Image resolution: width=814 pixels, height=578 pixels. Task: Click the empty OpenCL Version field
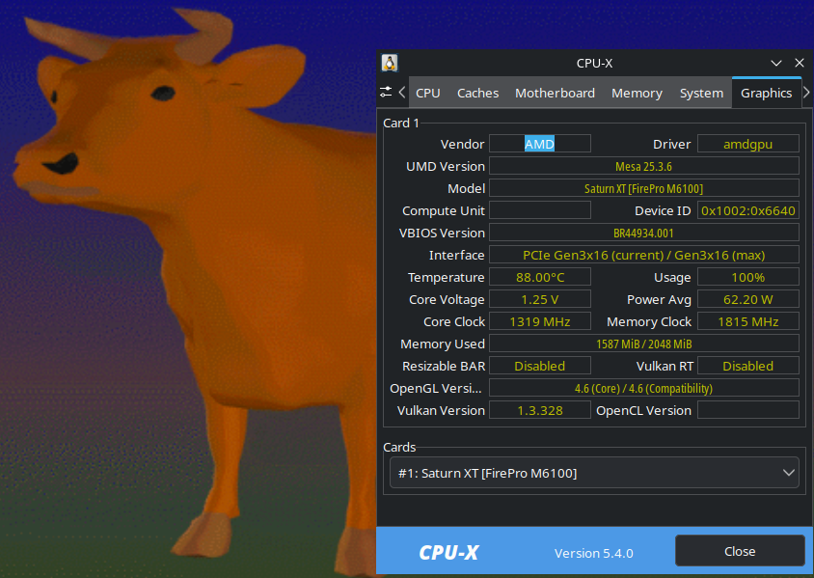tap(747, 410)
